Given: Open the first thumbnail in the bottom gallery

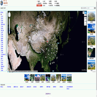Looking at the screenshot, I should pos(27,78).
